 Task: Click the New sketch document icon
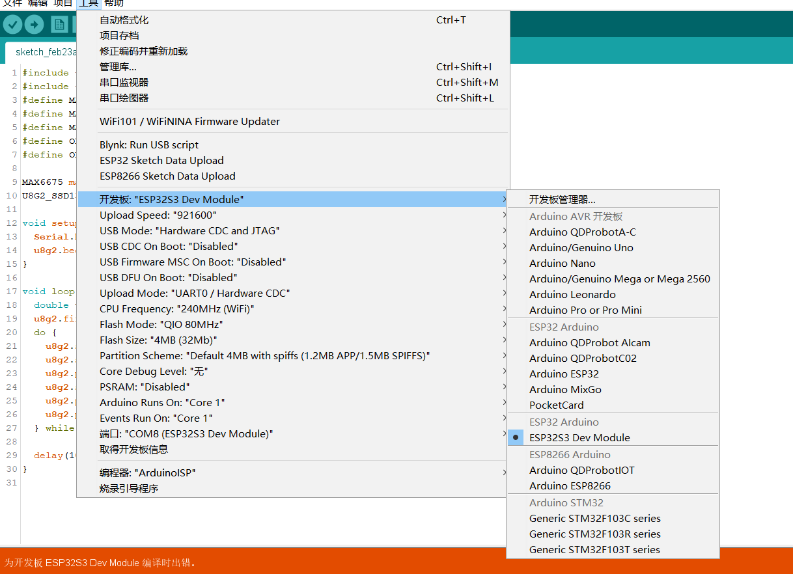pos(60,25)
